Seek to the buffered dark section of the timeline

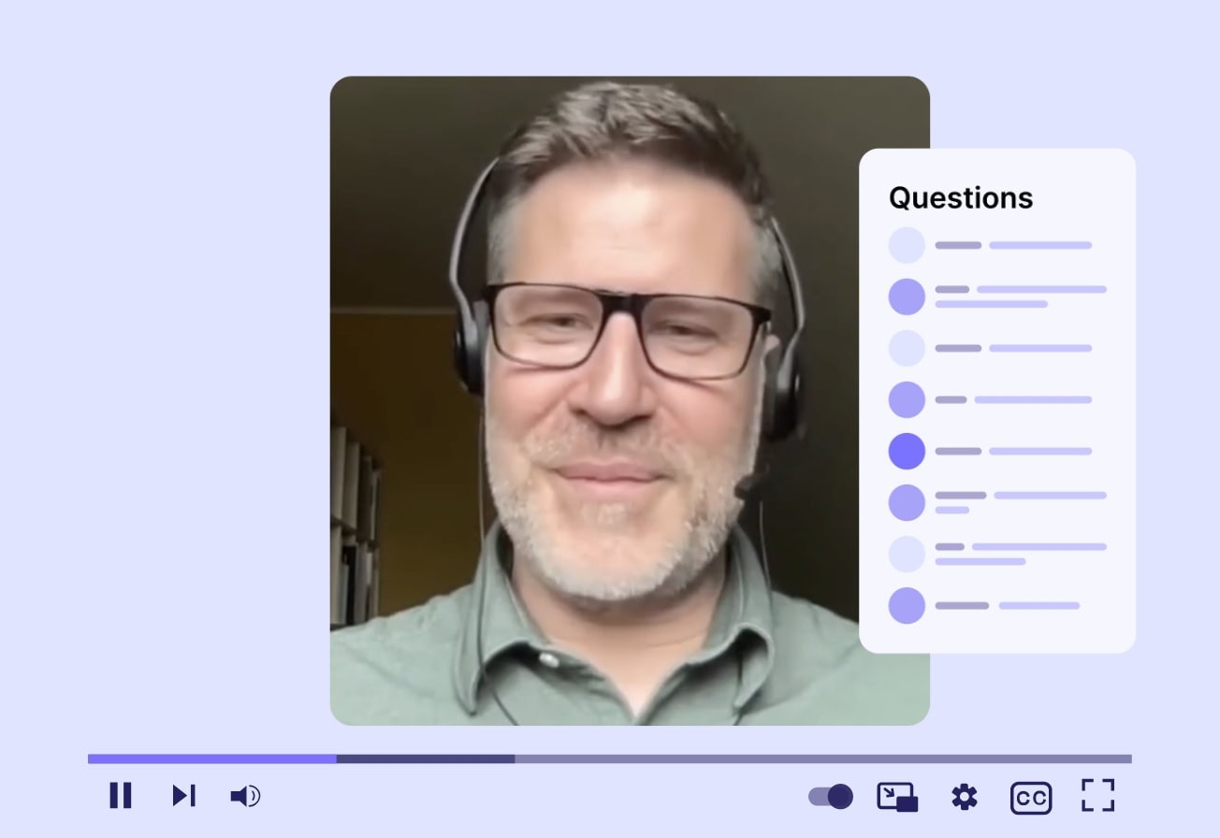(425, 759)
